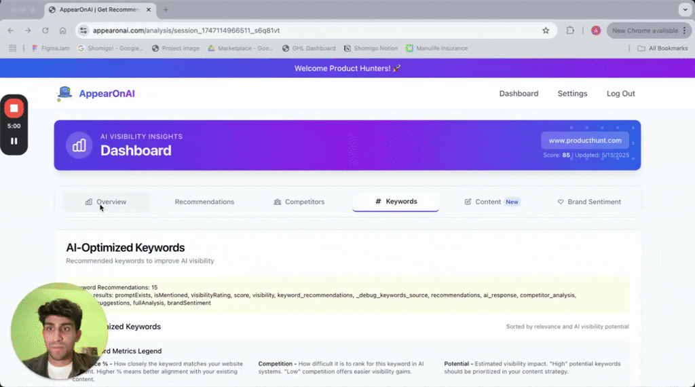
Task: Open the Chrome extensions menu
Action: 570,31
